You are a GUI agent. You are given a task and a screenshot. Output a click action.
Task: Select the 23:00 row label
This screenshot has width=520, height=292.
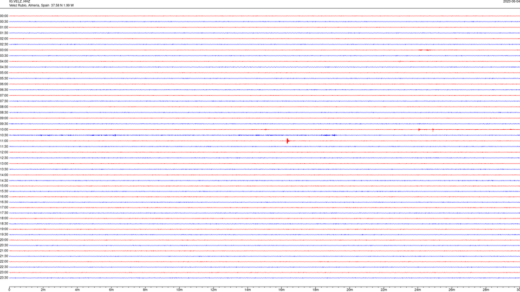click(x=4, y=273)
